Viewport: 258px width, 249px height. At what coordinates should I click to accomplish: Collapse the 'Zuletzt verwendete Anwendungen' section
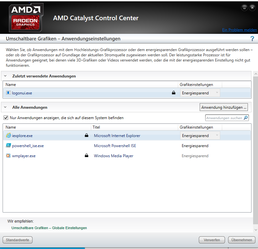pos(5,76)
